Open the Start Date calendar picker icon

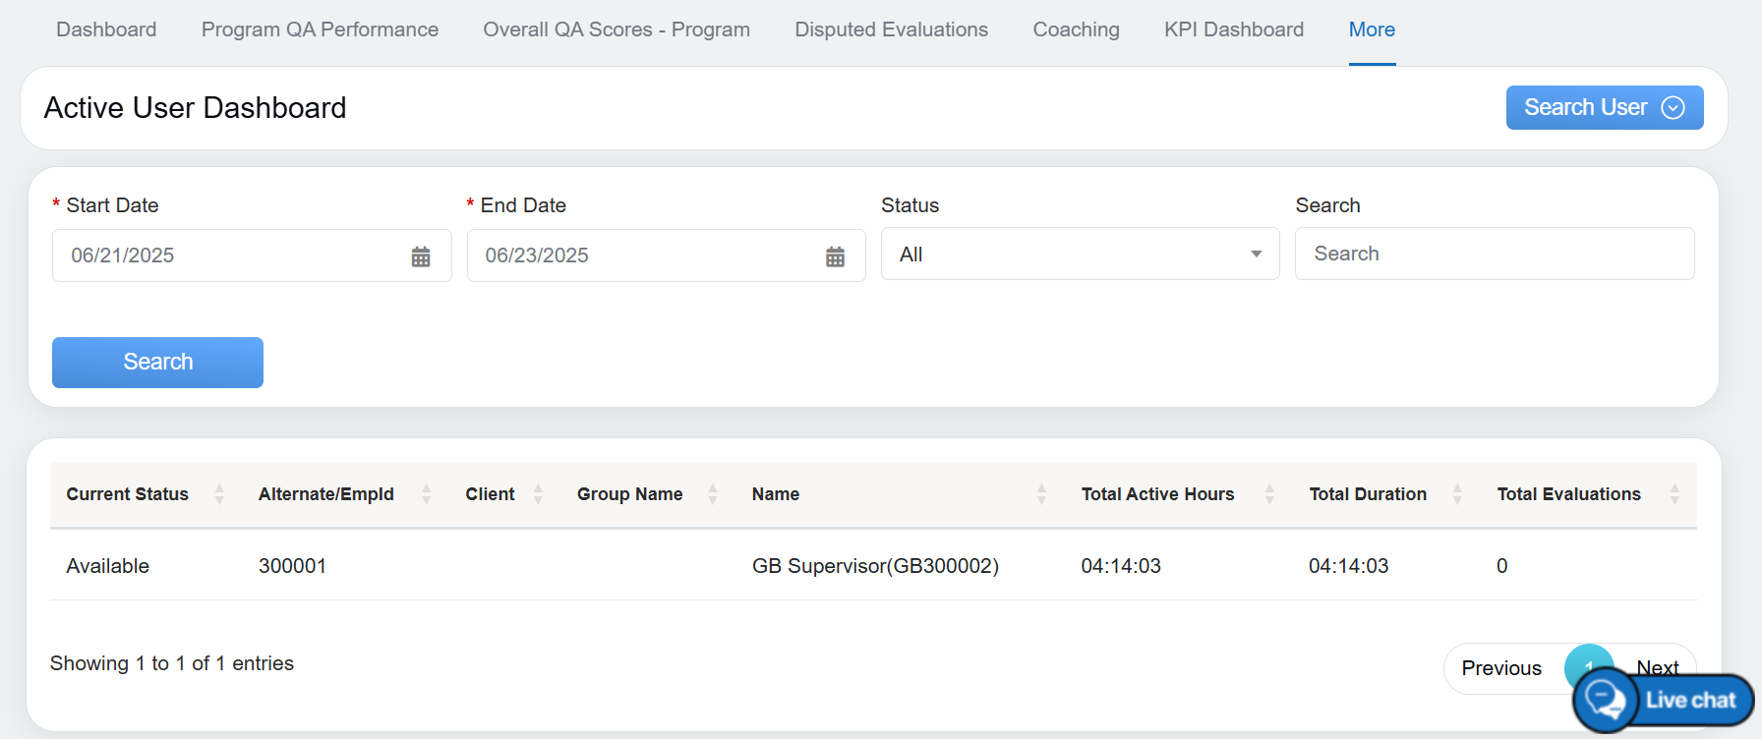421,256
